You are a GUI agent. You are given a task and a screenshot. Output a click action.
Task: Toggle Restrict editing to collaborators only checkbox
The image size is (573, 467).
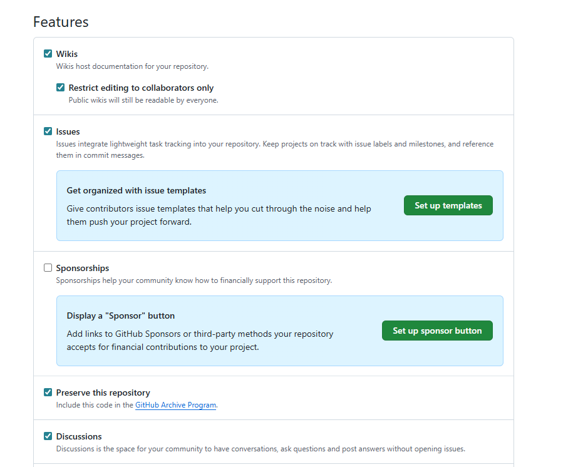[60, 88]
